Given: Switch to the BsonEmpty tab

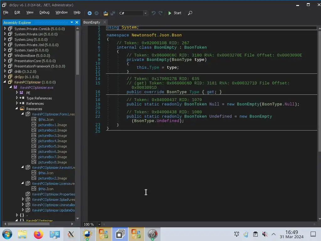Looking at the screenshot, I should (92, 22).
